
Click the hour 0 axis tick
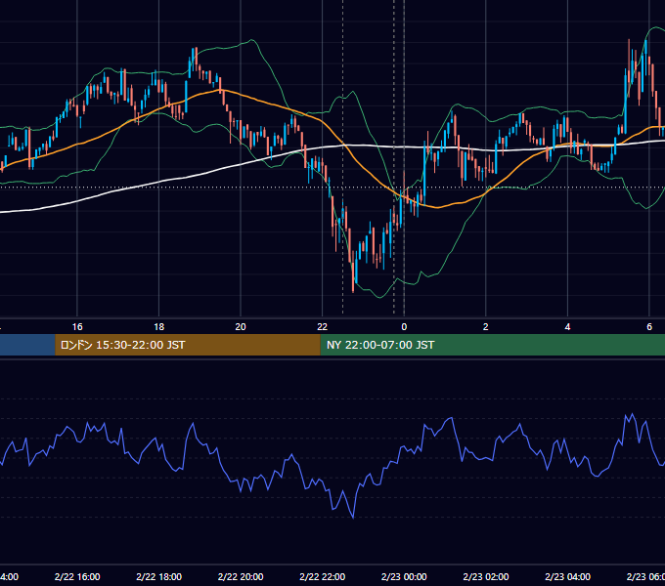(x=404, y=327)
